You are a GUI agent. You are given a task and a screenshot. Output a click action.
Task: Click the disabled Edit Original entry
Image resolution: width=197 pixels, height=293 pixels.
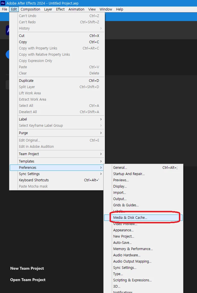57,140
